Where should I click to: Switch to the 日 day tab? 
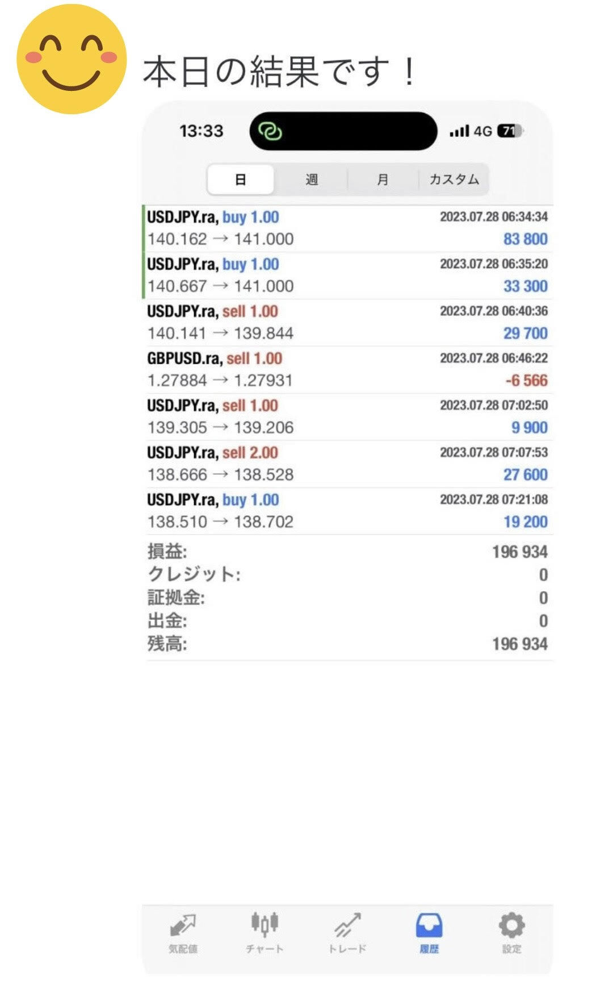(241, 179)
